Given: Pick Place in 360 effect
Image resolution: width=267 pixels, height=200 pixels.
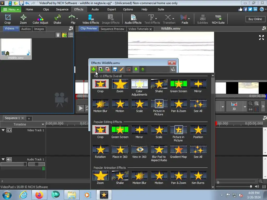Looking at the screenshot, I should [120, 152].
